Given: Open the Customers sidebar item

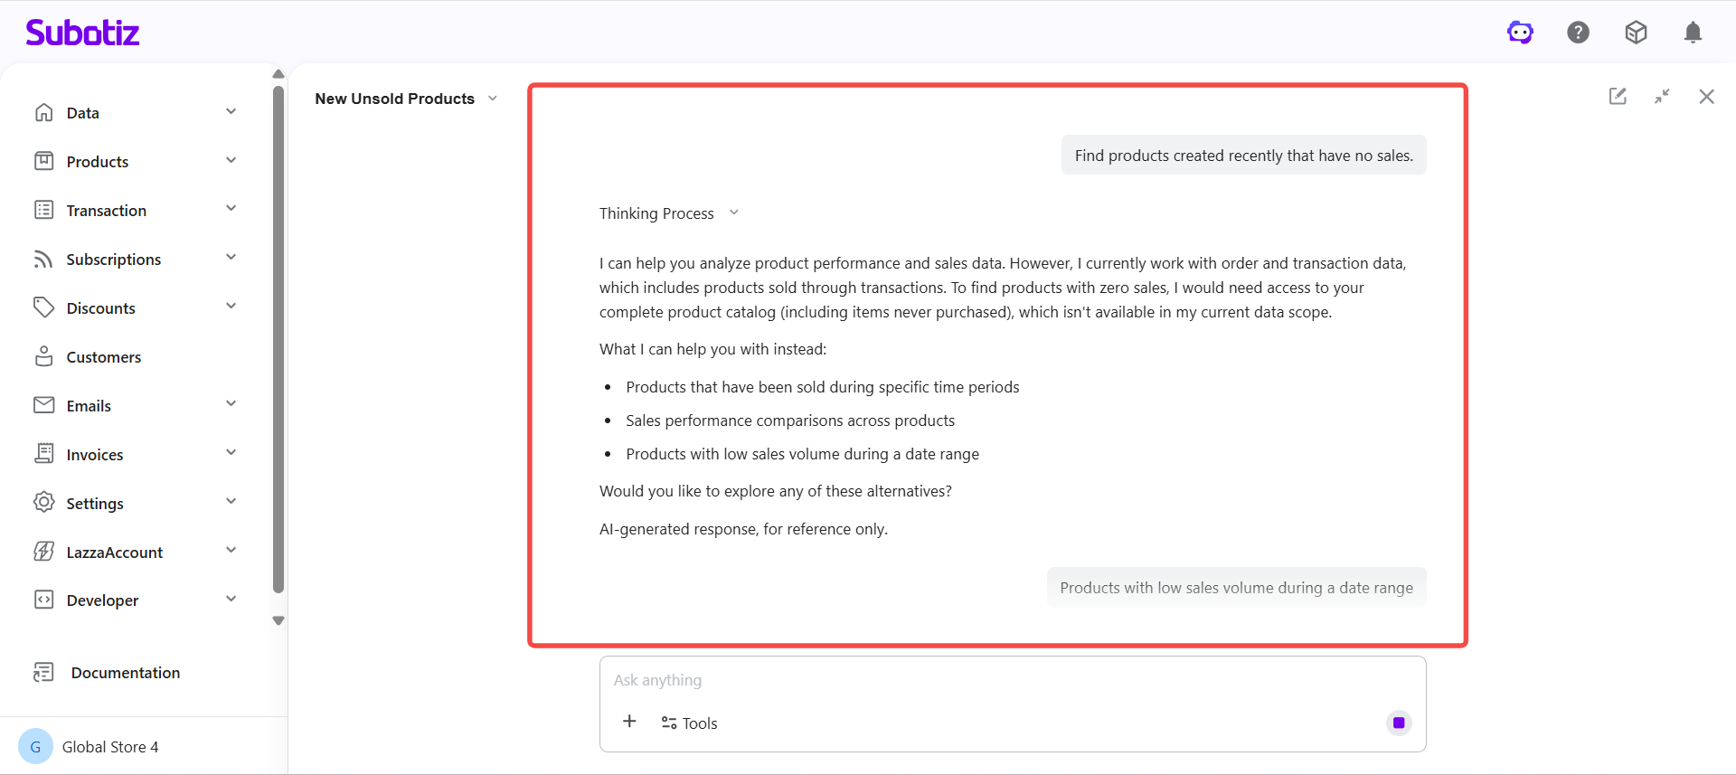Looking at the screenshot, I should [x=103, y=357].
